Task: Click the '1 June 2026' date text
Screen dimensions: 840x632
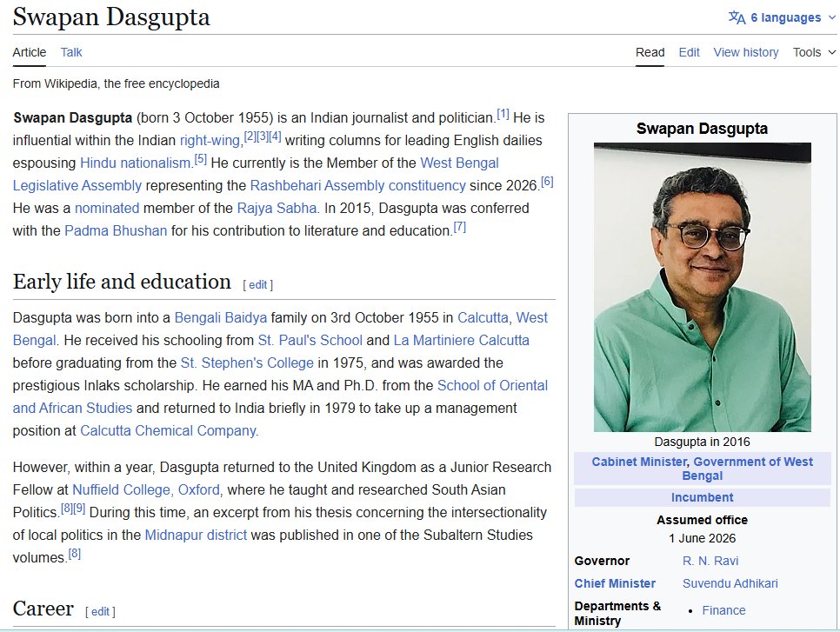Action: (703, 538)
